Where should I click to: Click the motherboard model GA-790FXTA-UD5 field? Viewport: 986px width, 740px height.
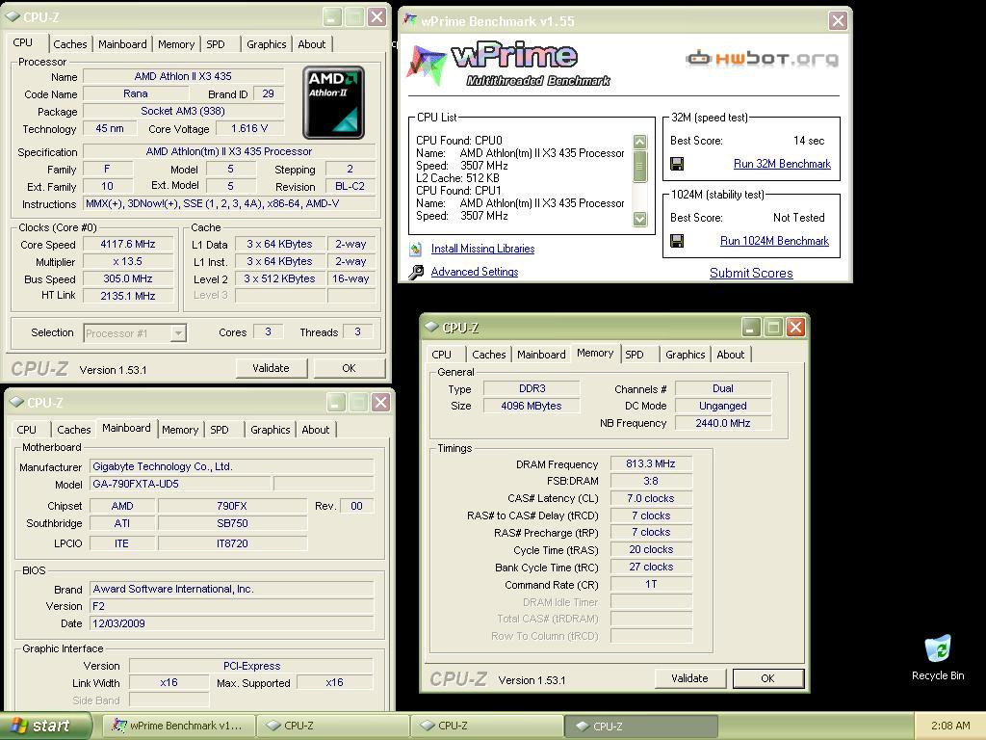pos(180,484)
